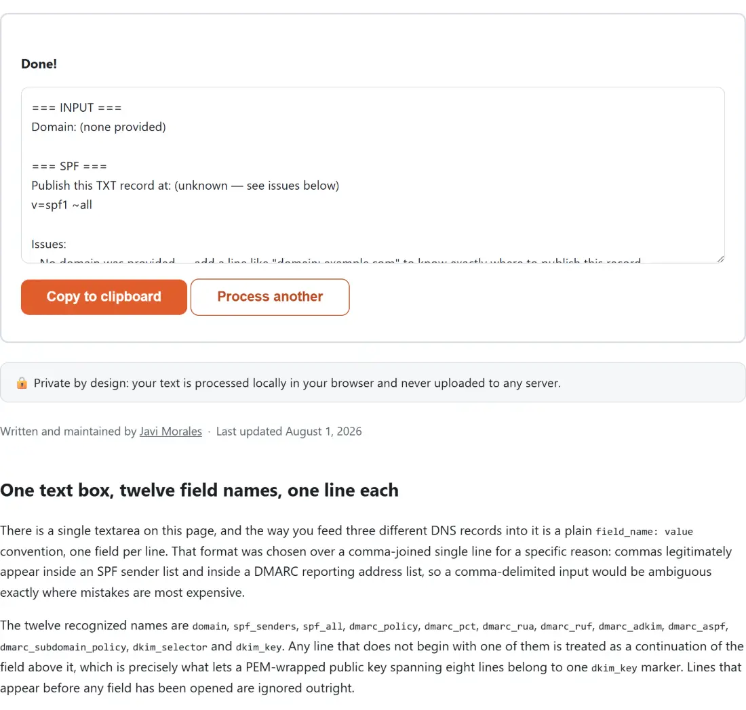Screen dimensions: 746x710
Task: Place cursor on the "v=spf1 ~all" record line
Action: tap(62, 205)
